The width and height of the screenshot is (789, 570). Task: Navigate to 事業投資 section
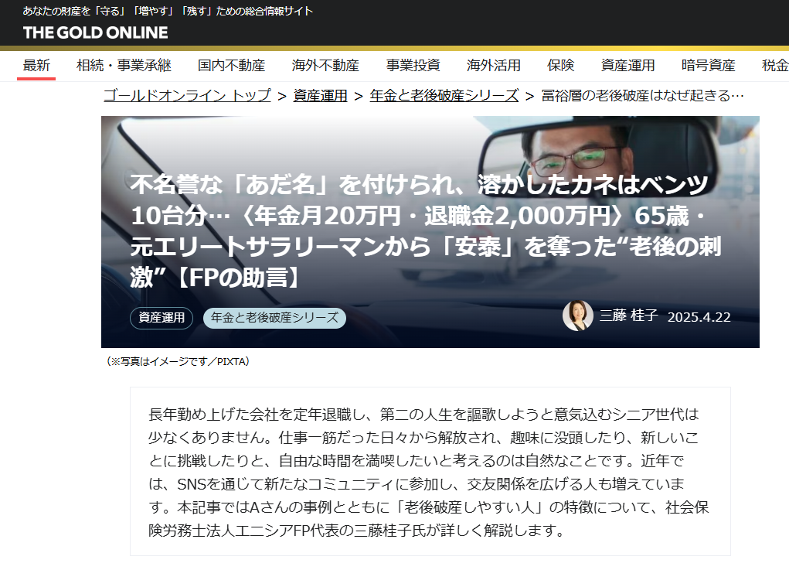pos(413,66)
